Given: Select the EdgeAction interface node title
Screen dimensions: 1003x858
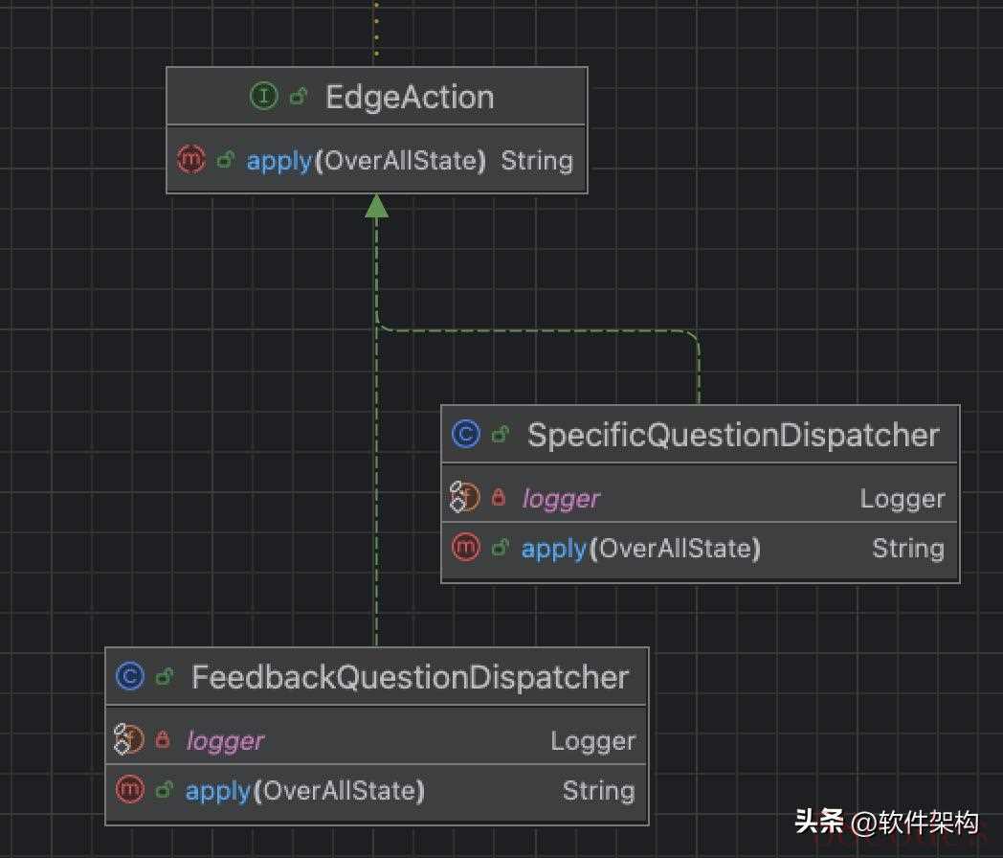Looking at the screenshot, I should (x=410, y=97).
